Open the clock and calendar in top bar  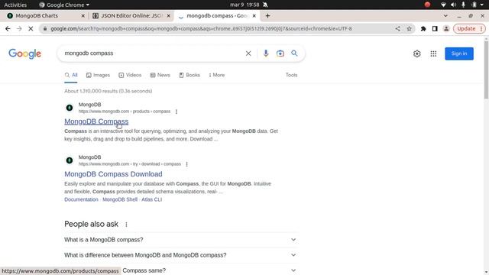[x=244, y=5]
